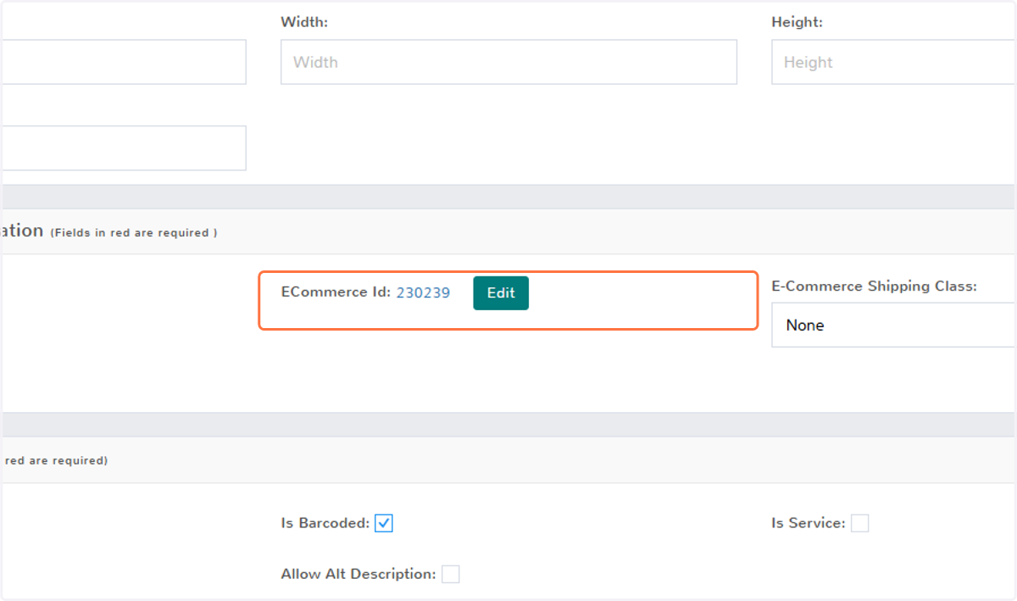Viewport: 1017px width, 601px height.
Task: Click the "ECommerce Id:" label text
Action: pos(336,292)
